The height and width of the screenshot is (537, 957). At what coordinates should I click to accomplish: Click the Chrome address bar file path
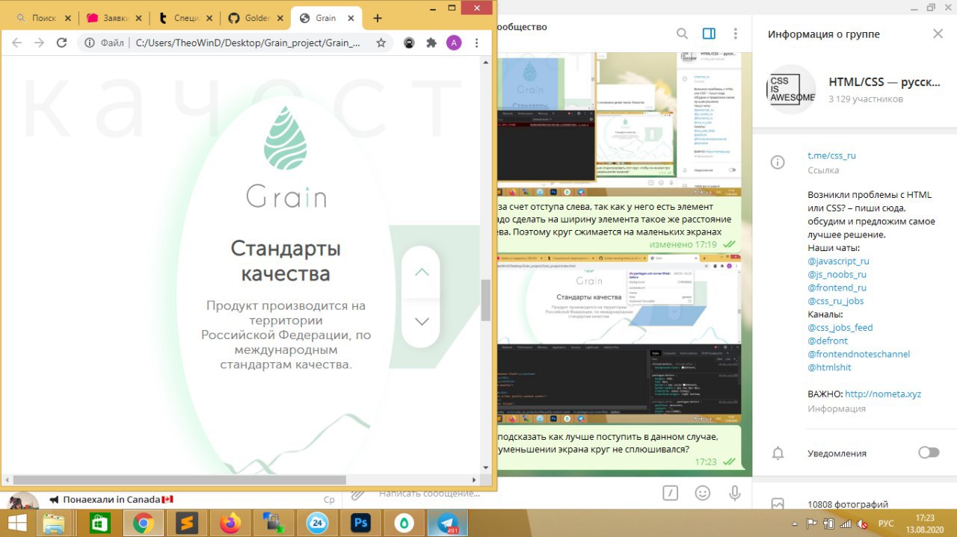coord(247,43)
